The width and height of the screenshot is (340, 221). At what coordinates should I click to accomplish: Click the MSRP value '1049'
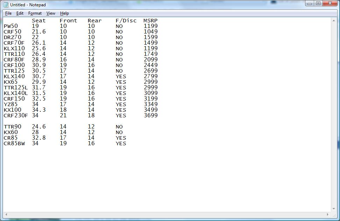[150, 32]
